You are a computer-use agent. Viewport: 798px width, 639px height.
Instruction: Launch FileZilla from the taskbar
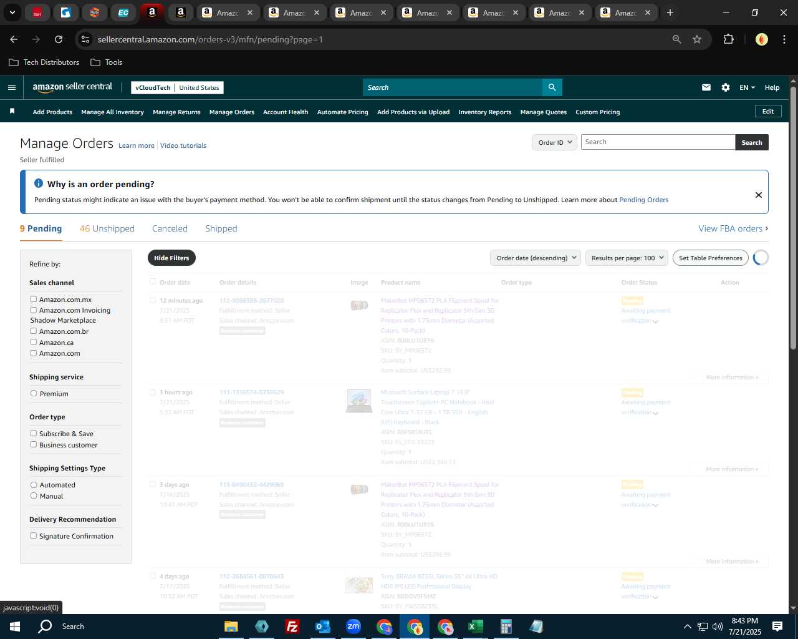coord(292,627)
